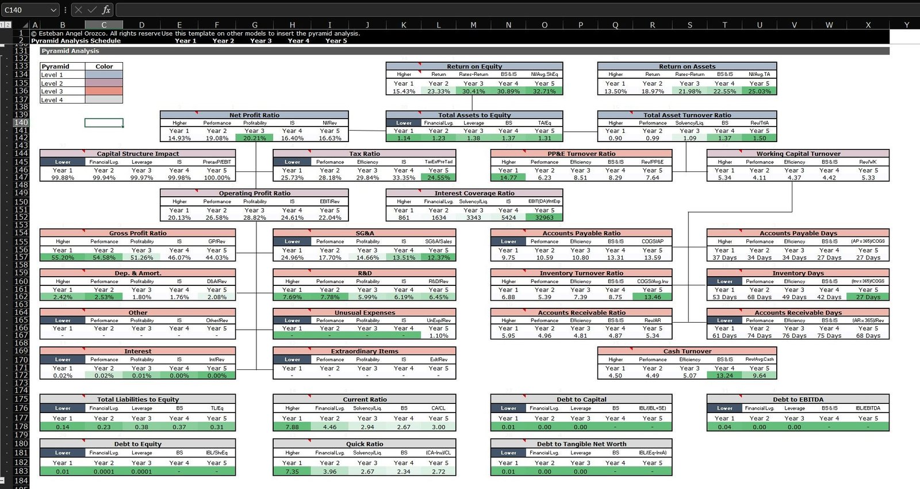Image resolution: width=920 pixels, height=489 pixels.
Task: Click the Insert Function fx icon
Action: 106,10
